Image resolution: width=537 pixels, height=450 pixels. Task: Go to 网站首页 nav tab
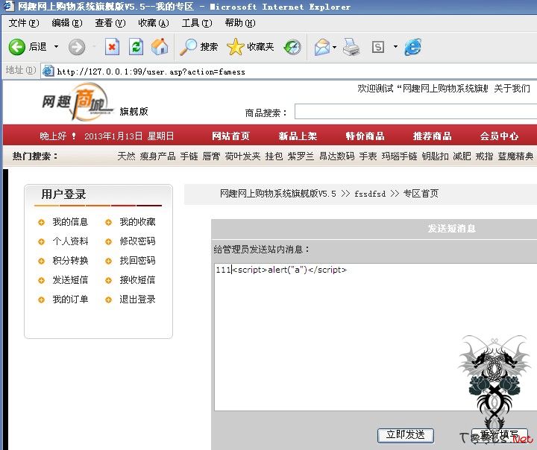[230, 136]
